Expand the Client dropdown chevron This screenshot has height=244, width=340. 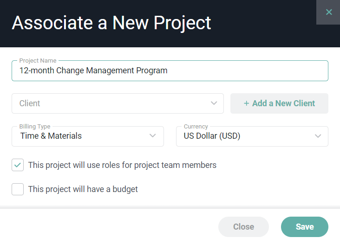tap(214, 103)
